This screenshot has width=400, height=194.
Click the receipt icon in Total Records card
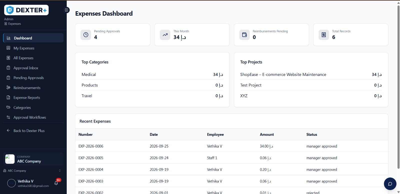coord(324,35)
